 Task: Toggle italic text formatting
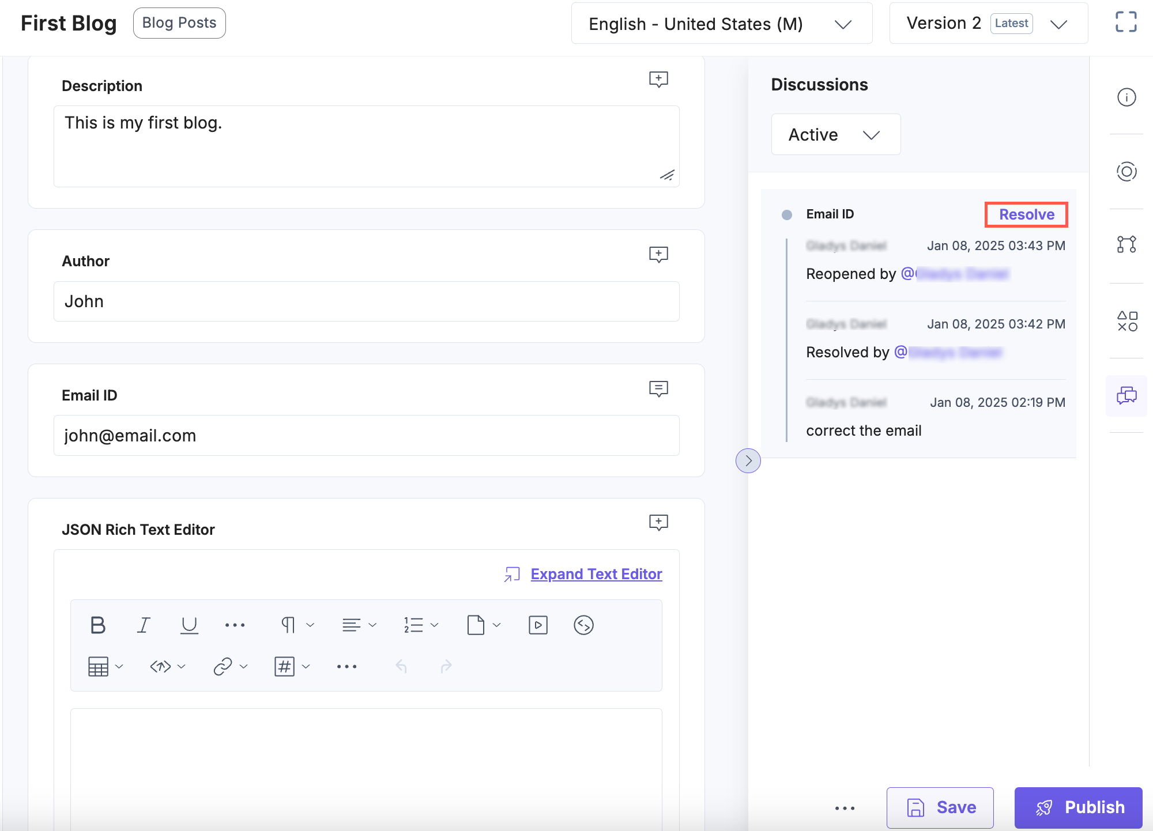point(143,624)
